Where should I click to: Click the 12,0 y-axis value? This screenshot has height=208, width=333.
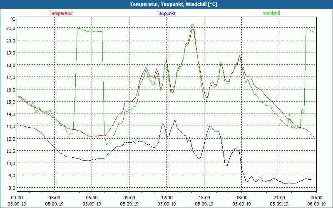coord(11,139)
